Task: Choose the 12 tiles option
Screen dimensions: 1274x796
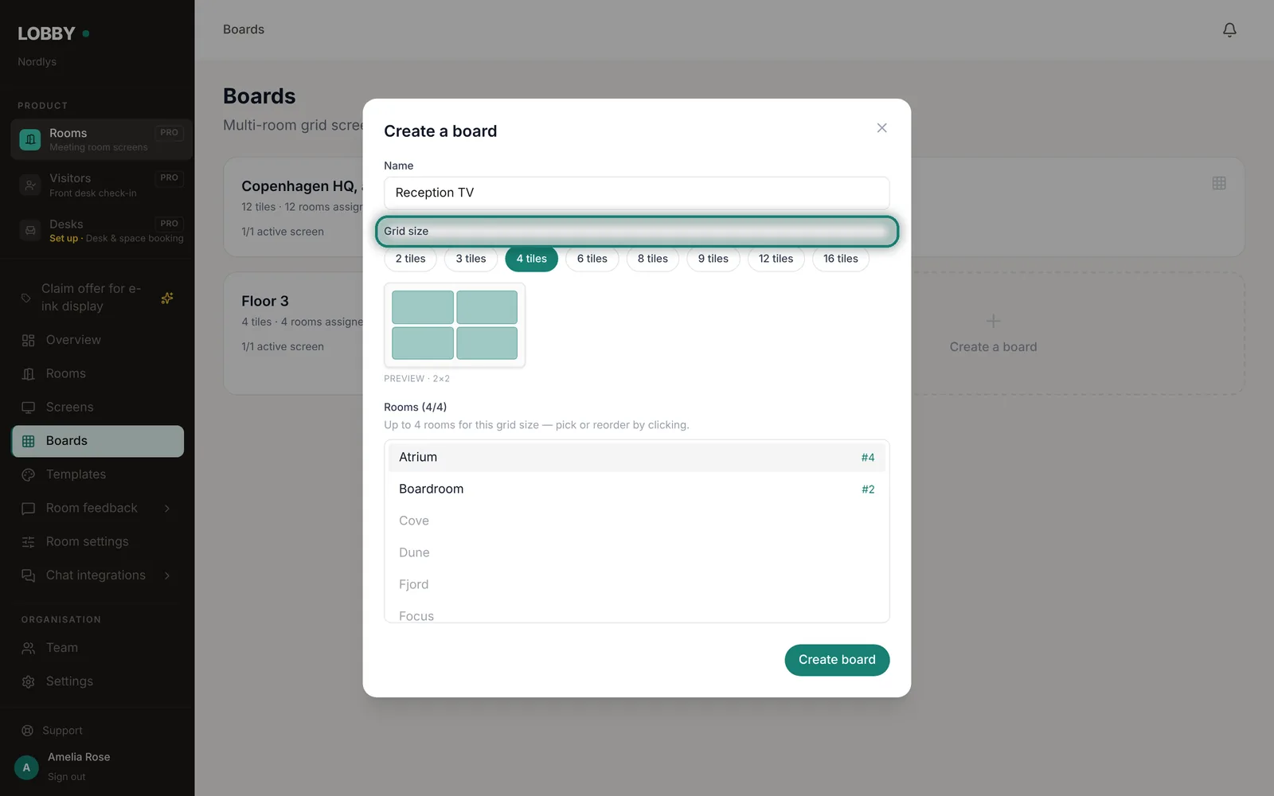Action: (776, 259)
